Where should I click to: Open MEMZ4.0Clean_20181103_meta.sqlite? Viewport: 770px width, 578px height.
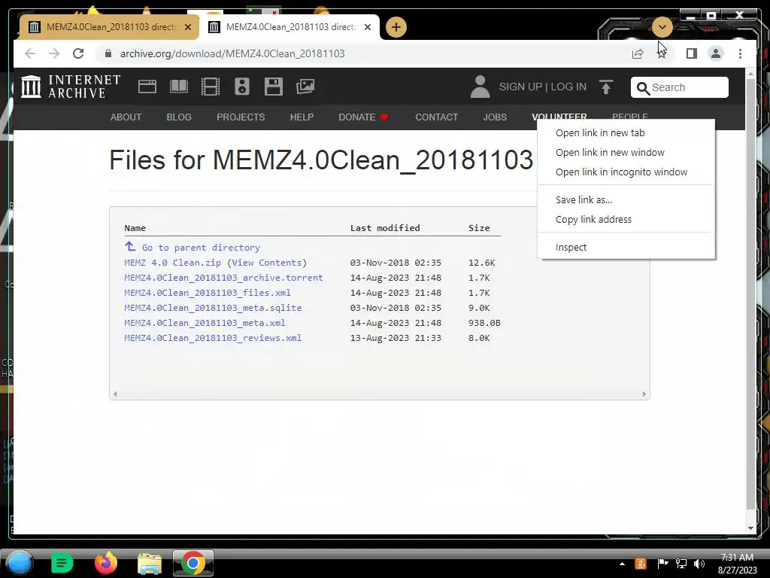[x=213, y=308]
